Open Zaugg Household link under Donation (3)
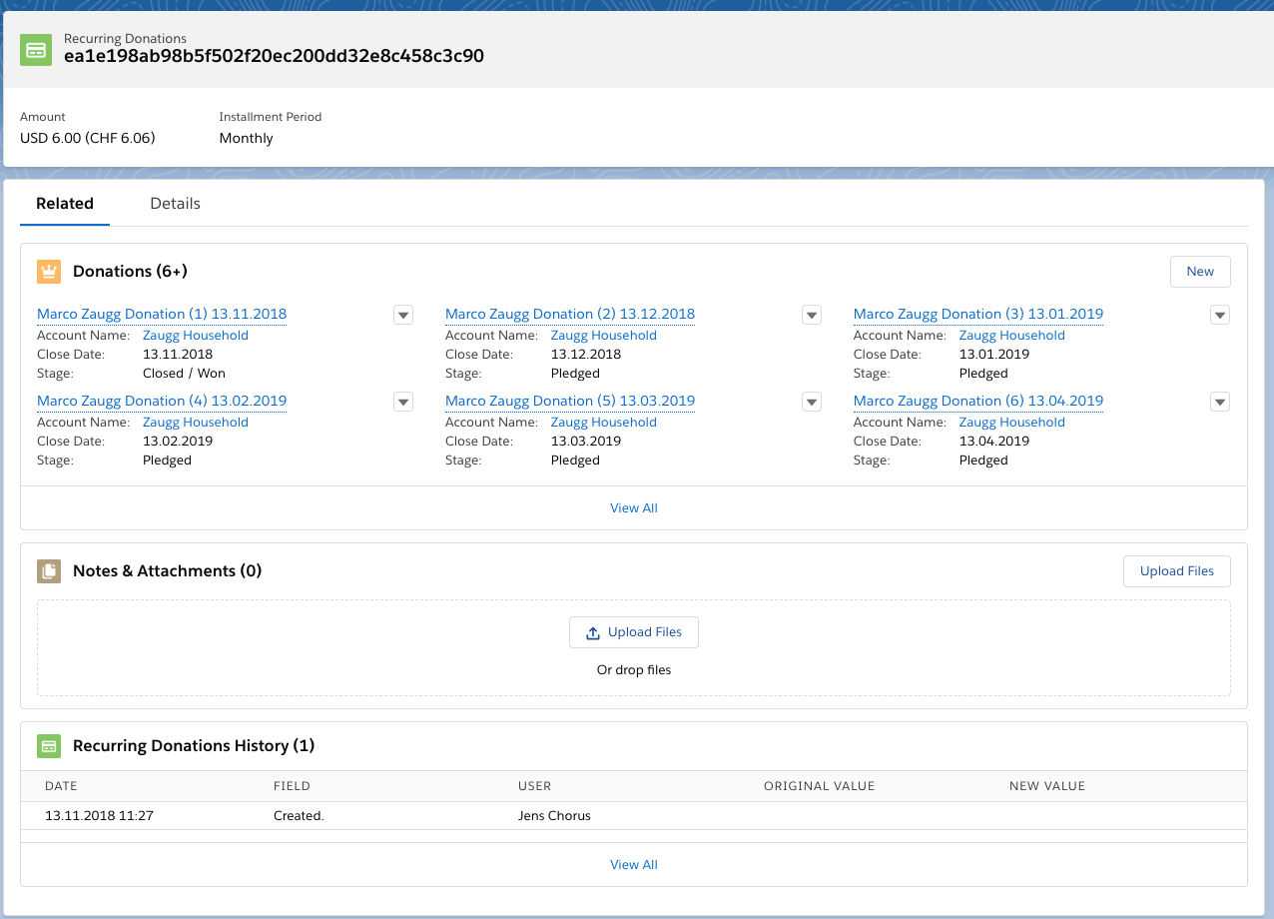 [x=1011, y=336]
